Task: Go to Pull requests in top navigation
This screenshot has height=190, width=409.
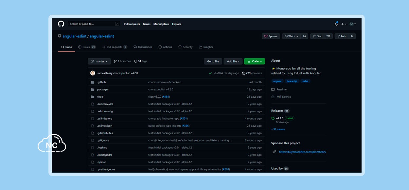Action: [x=132, y=24]
